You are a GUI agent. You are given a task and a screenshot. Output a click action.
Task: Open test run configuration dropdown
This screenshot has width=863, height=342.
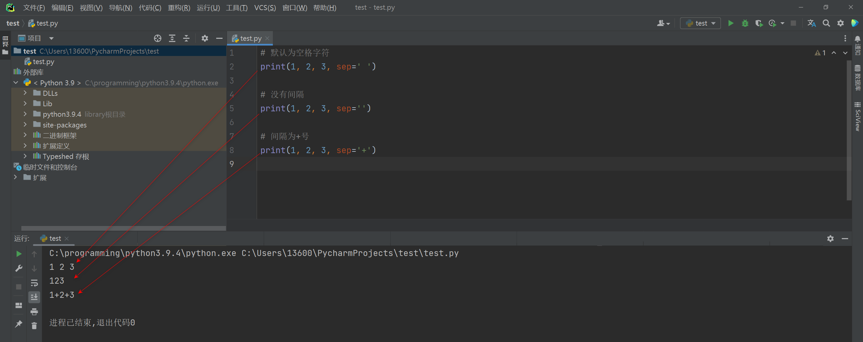[700, 23]
